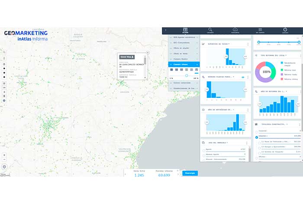Image resolution: width=303 pixels, height=204 pixels.
Task: Click the scrollbar inside the address popup
Action: click(145, 61)
